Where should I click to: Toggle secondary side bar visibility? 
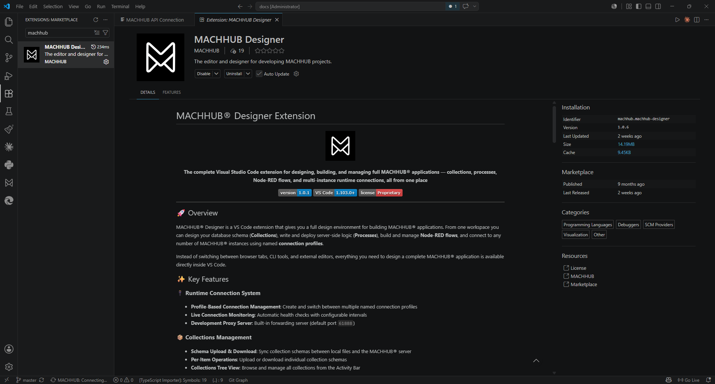tap(658, 6)
